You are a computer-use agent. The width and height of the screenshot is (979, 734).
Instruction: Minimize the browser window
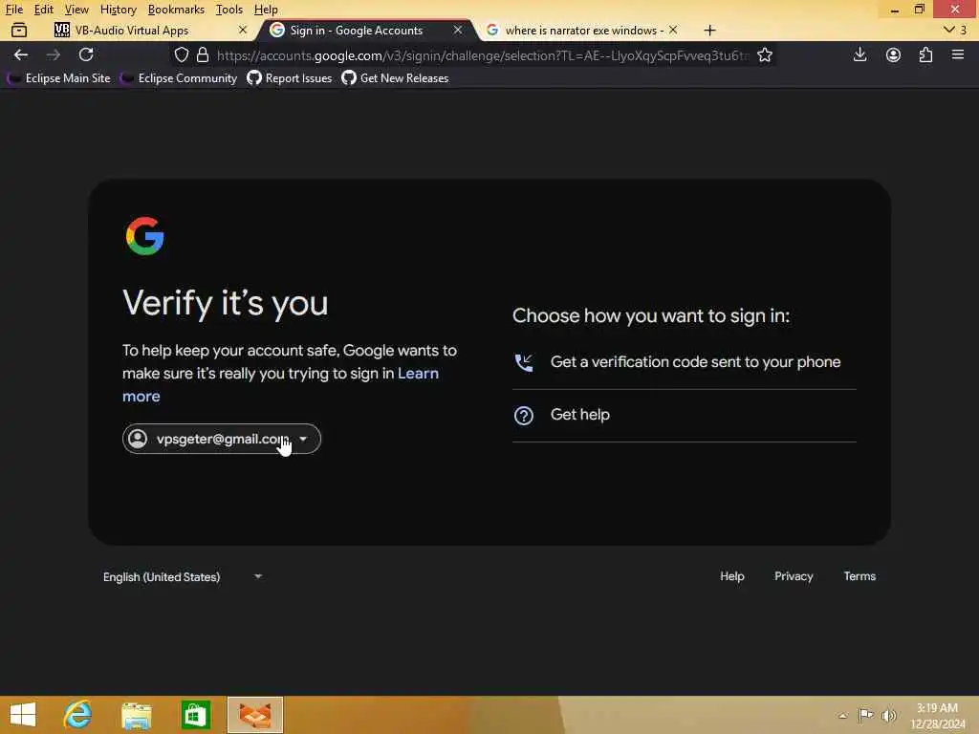tap(895, 10)
